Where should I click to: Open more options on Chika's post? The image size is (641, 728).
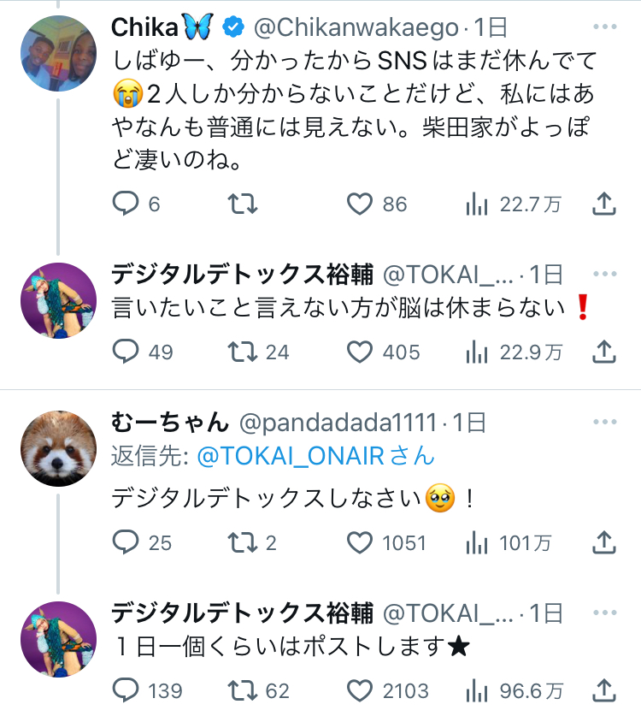(x=604, y=27)
